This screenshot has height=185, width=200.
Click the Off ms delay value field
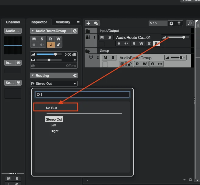pos(71,66)
